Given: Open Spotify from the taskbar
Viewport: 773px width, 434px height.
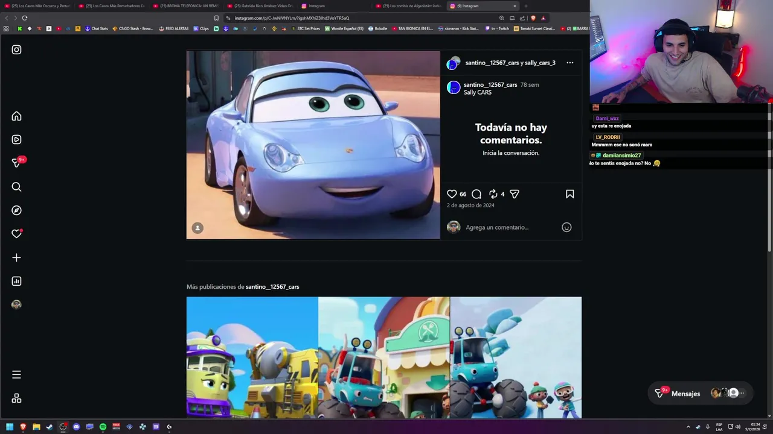Looking at the screenshot, I should (103, 427).
